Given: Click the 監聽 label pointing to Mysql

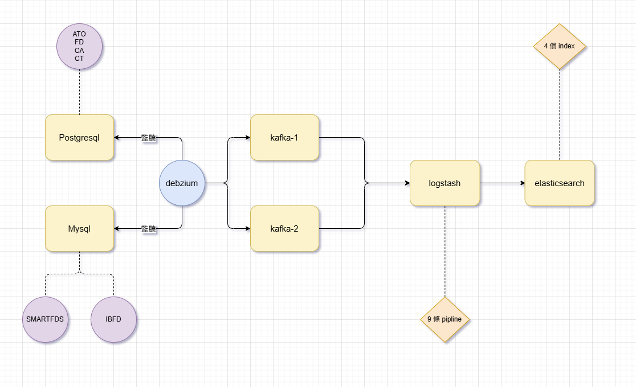Looking at the screenshot, I should (149, 229).
